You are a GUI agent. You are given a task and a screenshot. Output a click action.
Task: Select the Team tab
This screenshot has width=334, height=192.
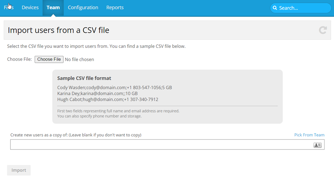pos(53,8)
